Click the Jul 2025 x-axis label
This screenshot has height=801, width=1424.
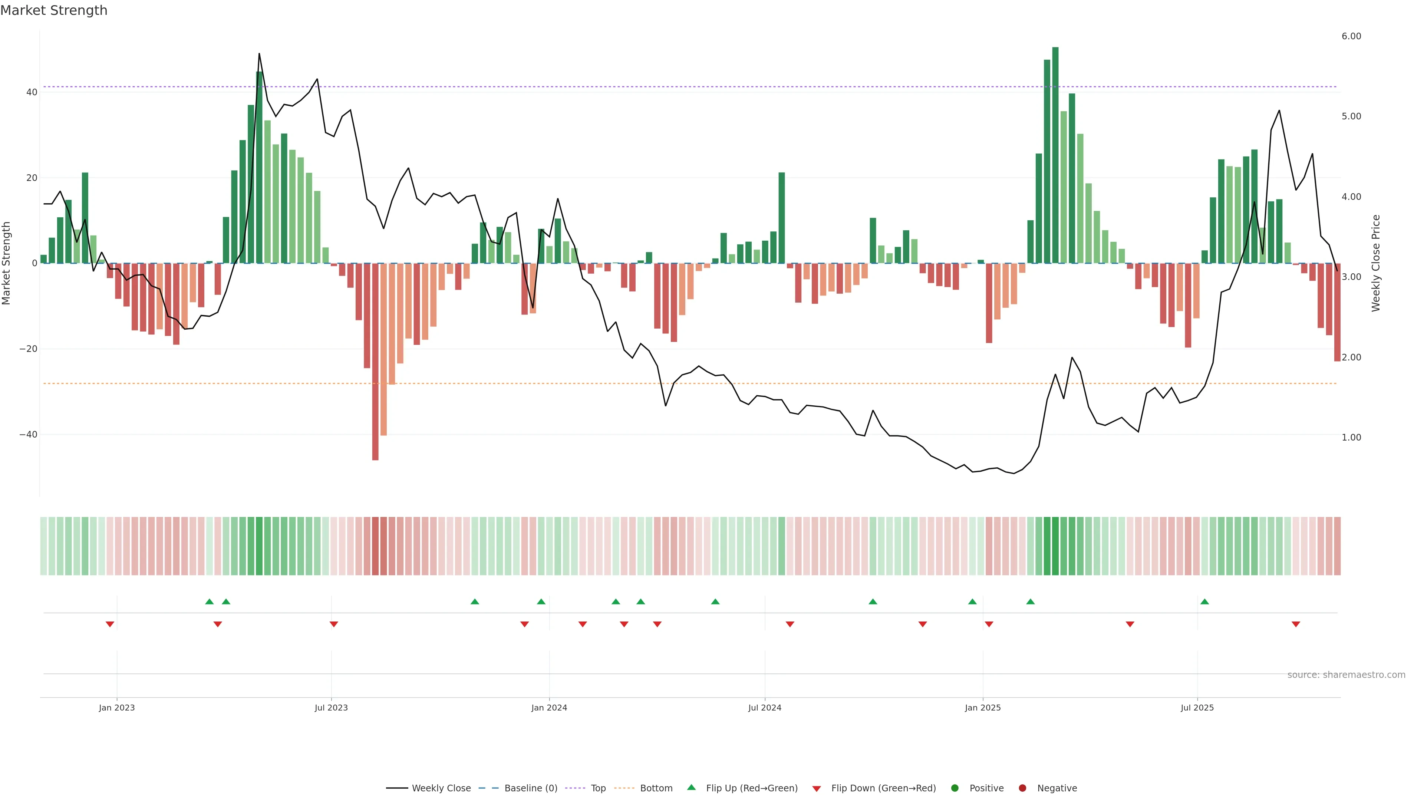pyautogui.click(x=1197, y=708)
